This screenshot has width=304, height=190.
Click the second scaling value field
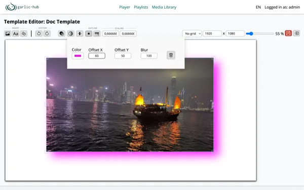(x=128, y=34)
